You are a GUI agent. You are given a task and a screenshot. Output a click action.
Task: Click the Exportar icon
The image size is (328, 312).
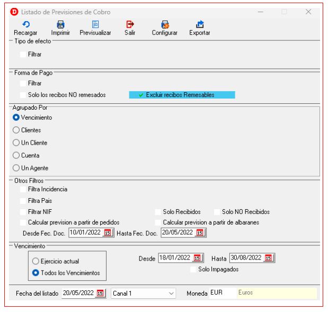pos(199,24)
